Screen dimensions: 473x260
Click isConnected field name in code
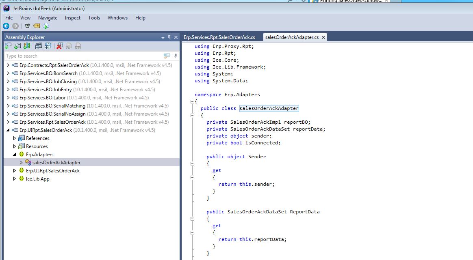[x=262, y=143]
